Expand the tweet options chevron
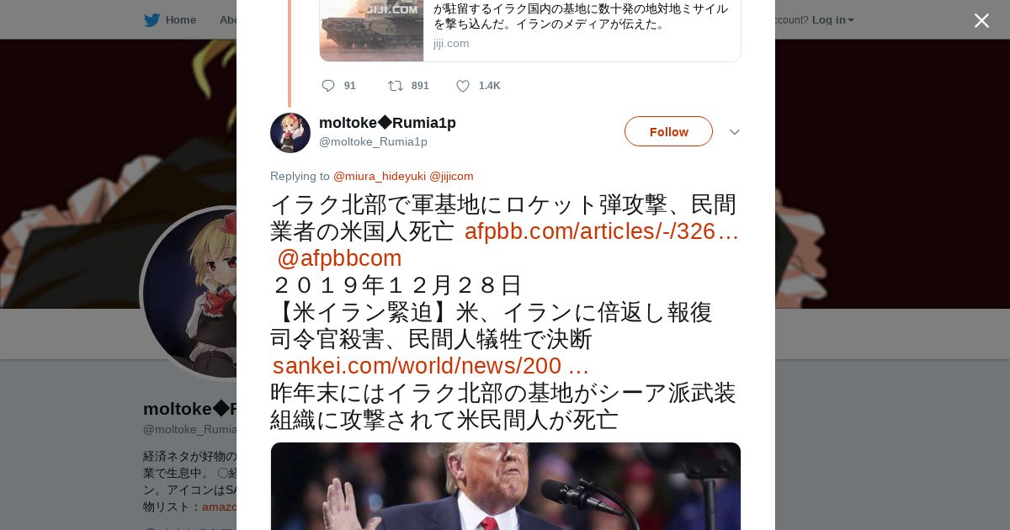The height and width of the screenshot is (530, 1010). point(734,132)
